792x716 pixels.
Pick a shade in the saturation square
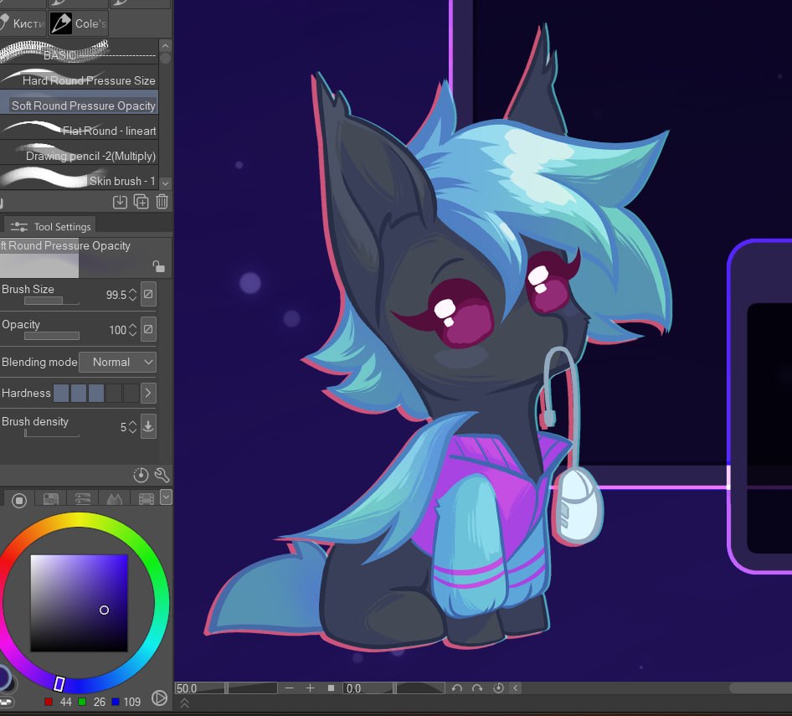point(80,603)
